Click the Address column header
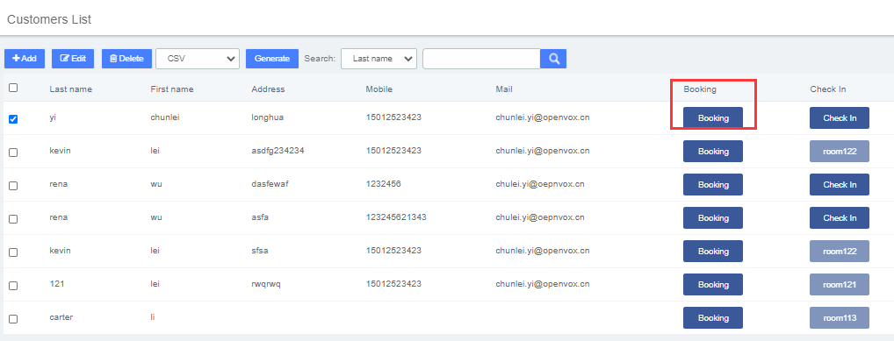This screenshot has height=341, width=894. (x=268, y=89)
